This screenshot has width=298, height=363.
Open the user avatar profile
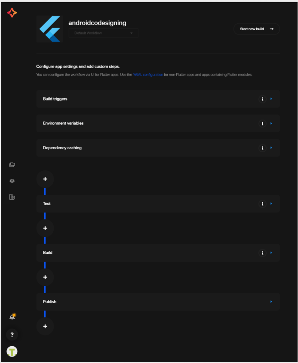click(x=12, y=351)
